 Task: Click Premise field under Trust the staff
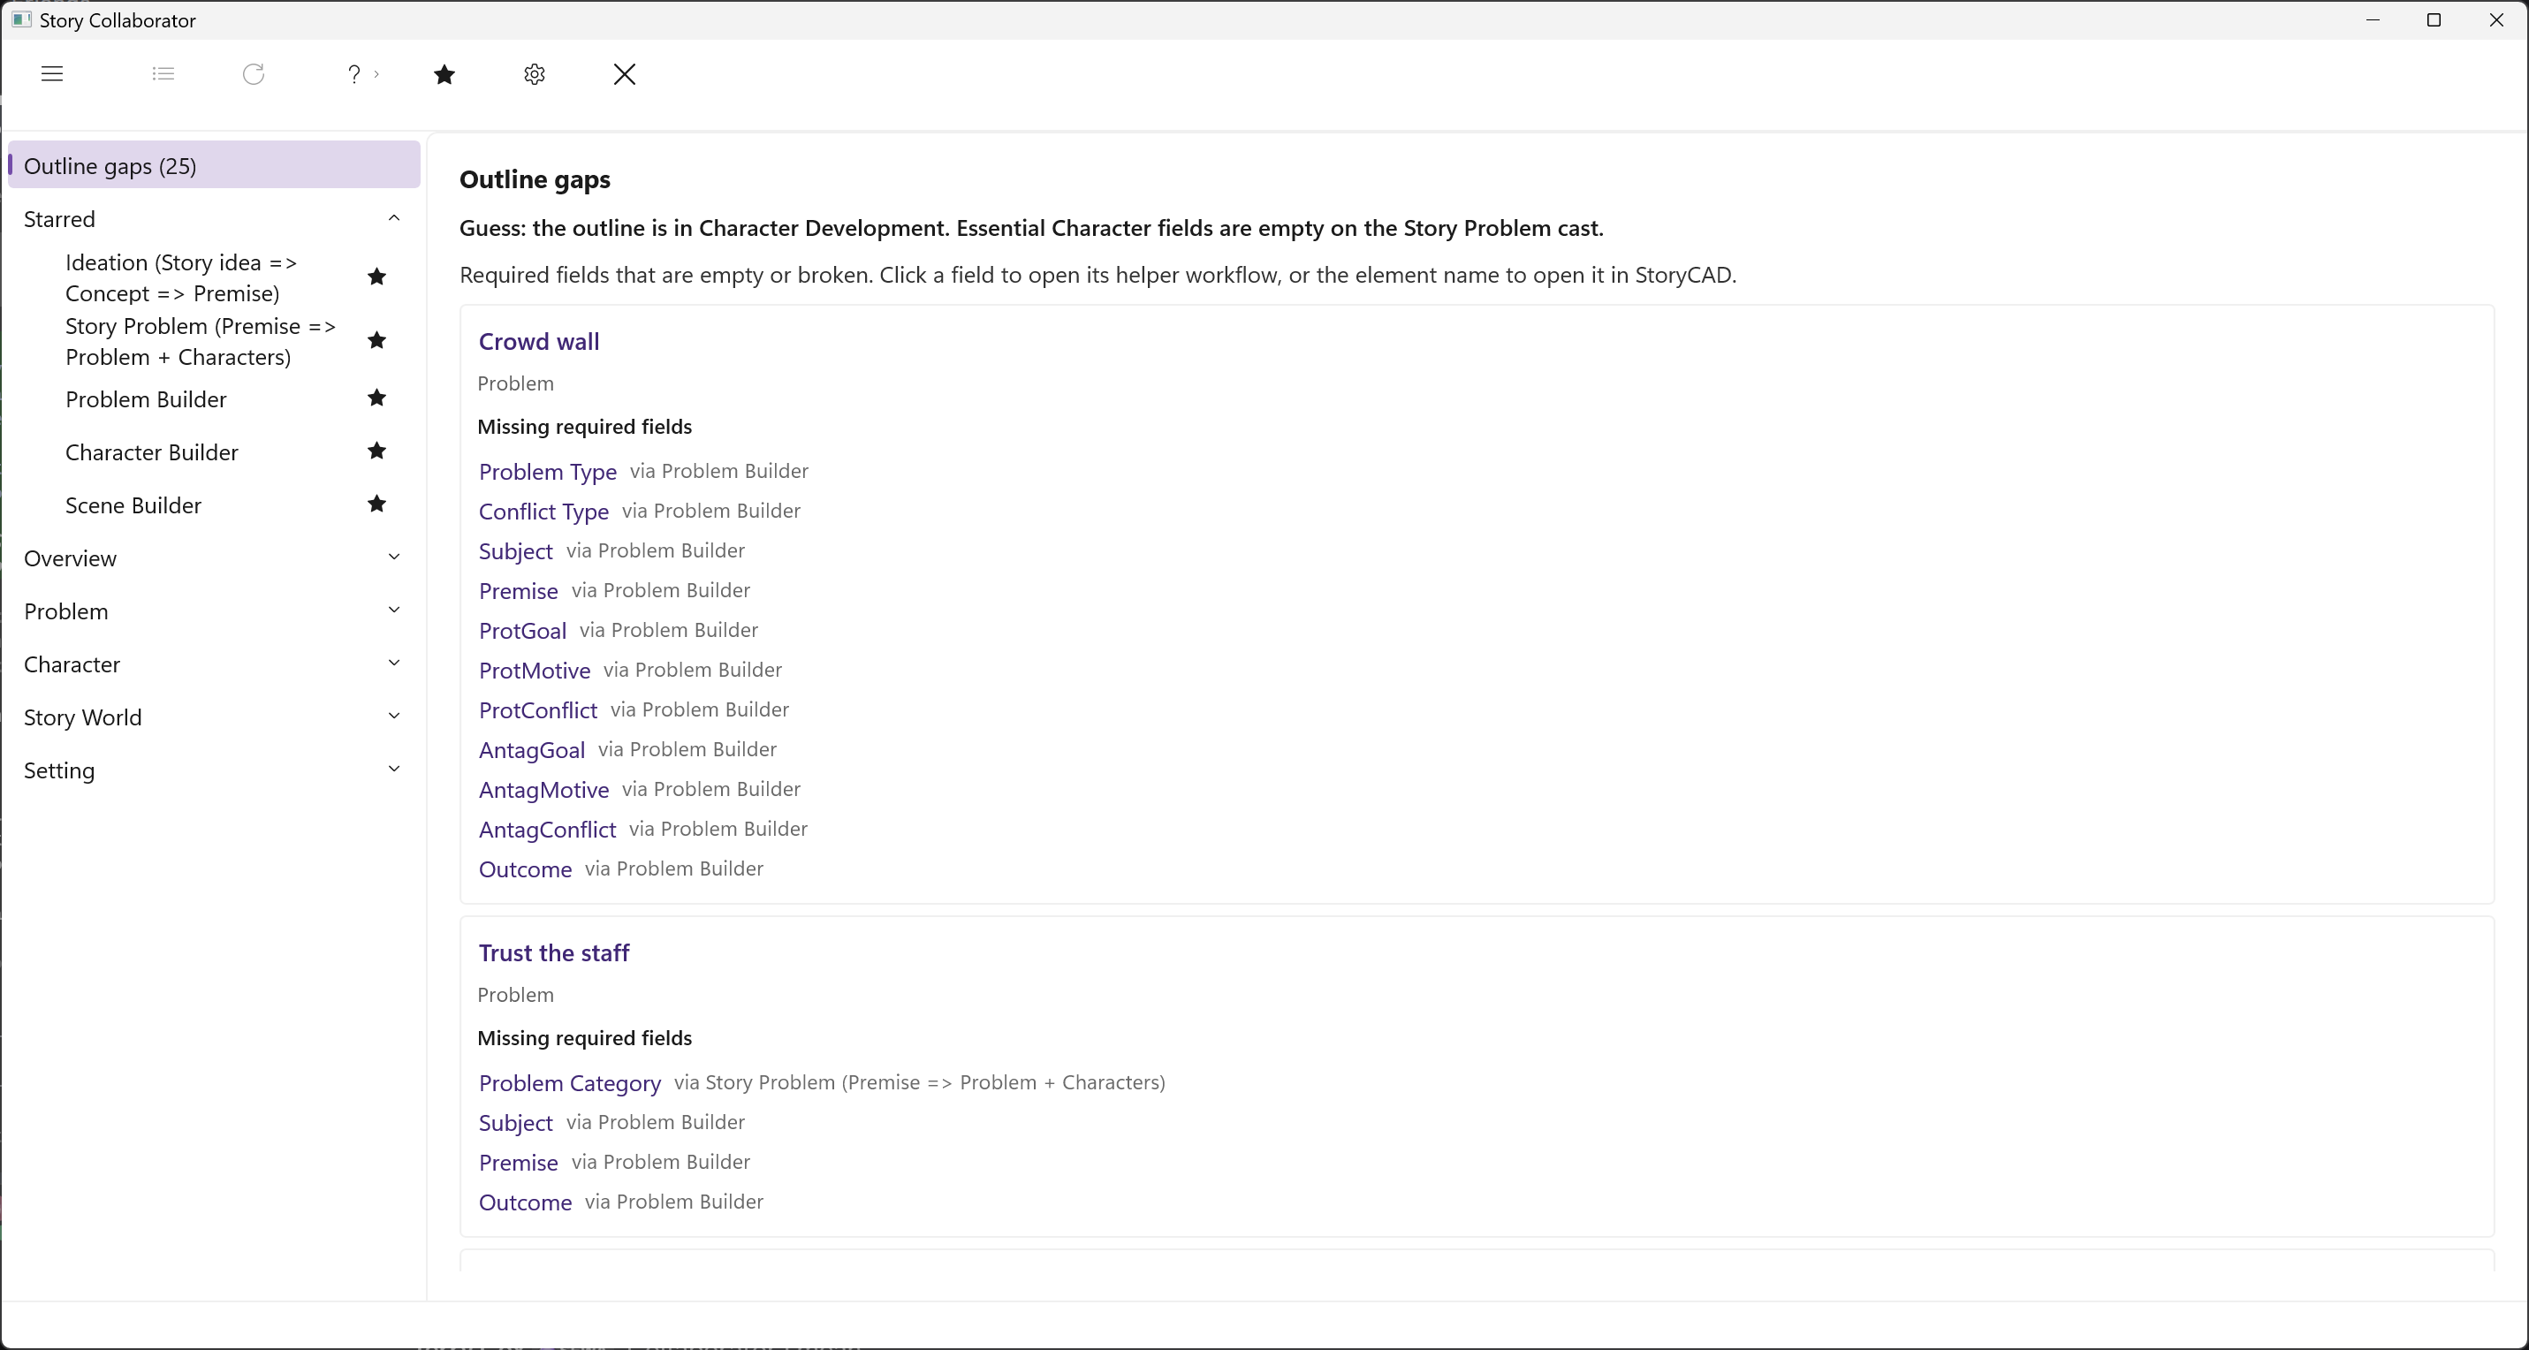point(519,1164)
